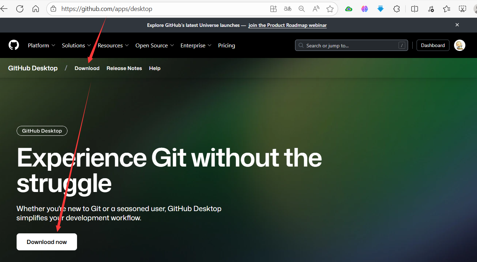This screenshot has width=477, height=262.
Task: Focus the Search or jump to field
Action: pos(351,45)
